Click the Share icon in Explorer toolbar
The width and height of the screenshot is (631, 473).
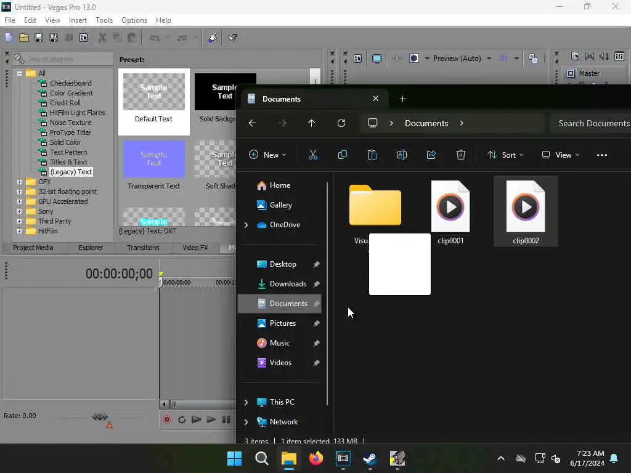(x=431, y=155)
